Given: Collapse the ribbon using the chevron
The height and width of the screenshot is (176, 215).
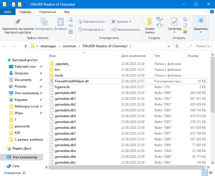Looking at the screenshot, I should [206, 12].
